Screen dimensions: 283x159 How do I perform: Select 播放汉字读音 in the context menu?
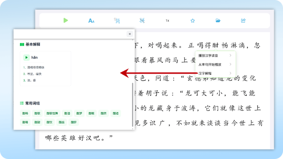point(208,56)
